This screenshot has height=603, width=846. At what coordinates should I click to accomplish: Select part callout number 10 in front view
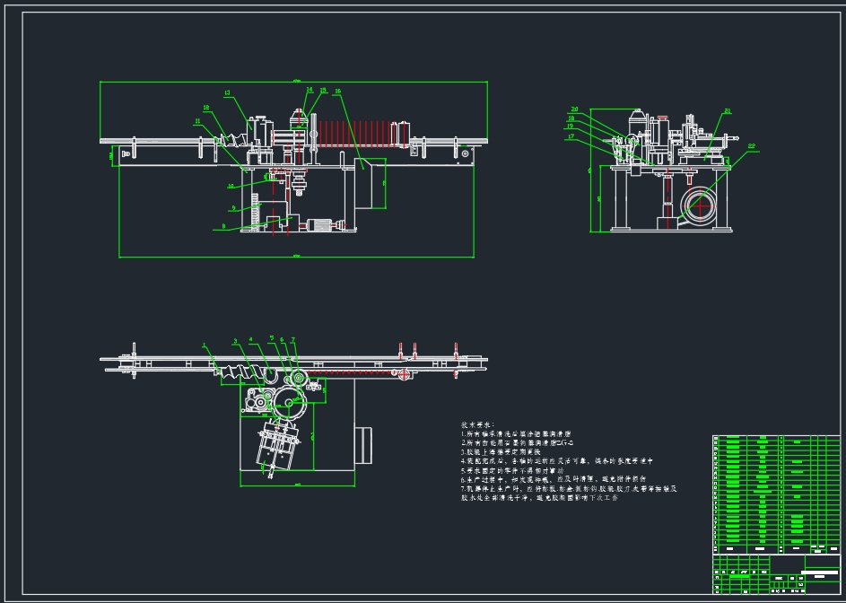click(231, 187)
